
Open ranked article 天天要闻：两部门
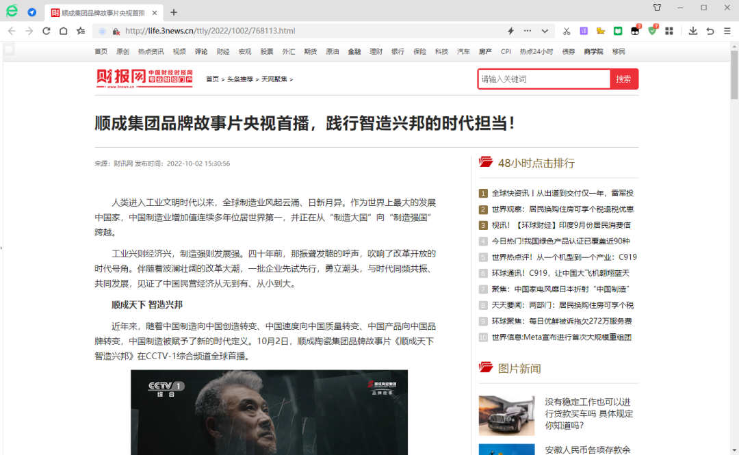pos(562,306)
